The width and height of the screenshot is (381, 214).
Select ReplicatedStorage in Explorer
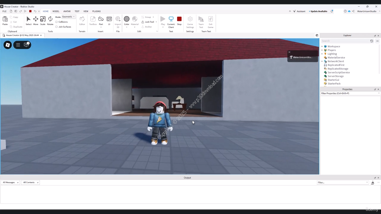338,69
